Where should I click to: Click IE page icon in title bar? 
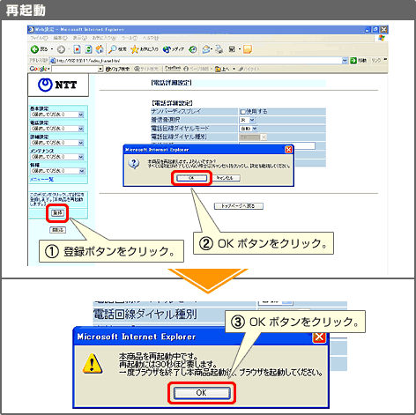[31, 29]
